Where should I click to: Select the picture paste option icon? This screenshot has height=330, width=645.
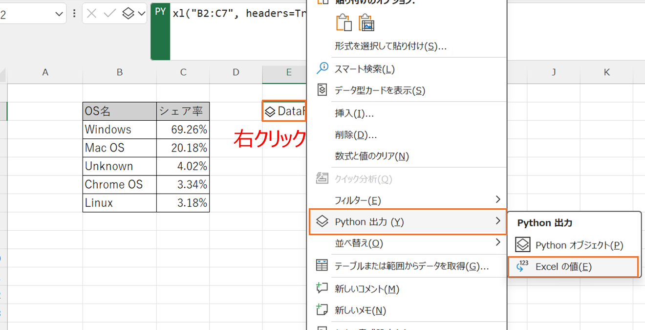[366, 22]
